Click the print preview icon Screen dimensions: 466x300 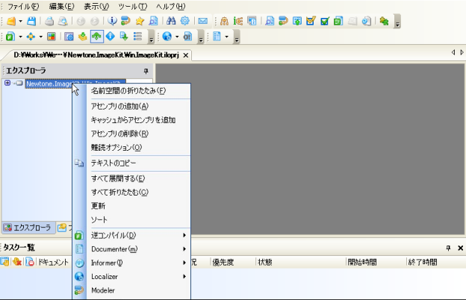click(x=63, y=21)
